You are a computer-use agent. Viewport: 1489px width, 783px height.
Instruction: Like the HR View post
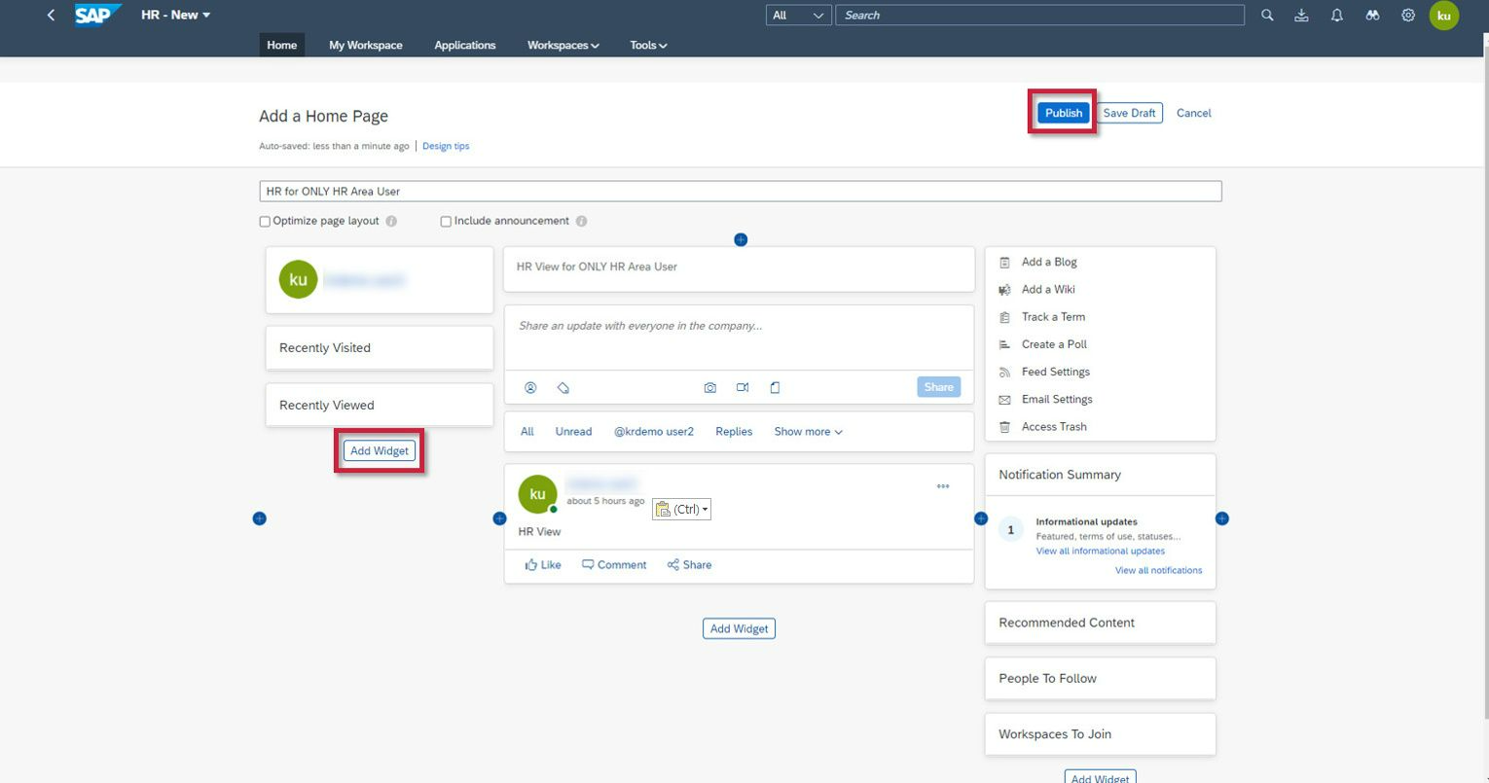pos(543,564)
